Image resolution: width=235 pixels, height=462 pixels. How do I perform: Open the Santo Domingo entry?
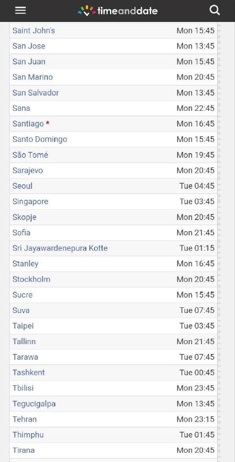tap(40, 139)
